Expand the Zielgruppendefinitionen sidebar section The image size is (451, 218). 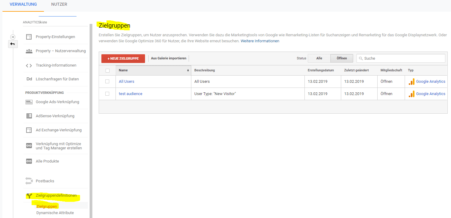[56, 196]
